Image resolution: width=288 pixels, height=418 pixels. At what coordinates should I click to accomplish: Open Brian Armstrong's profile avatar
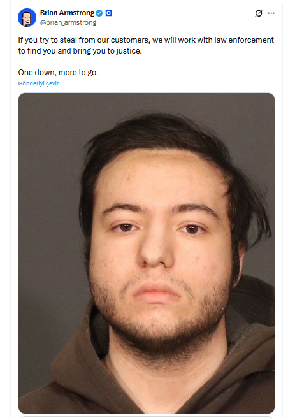tap(27, 18)
